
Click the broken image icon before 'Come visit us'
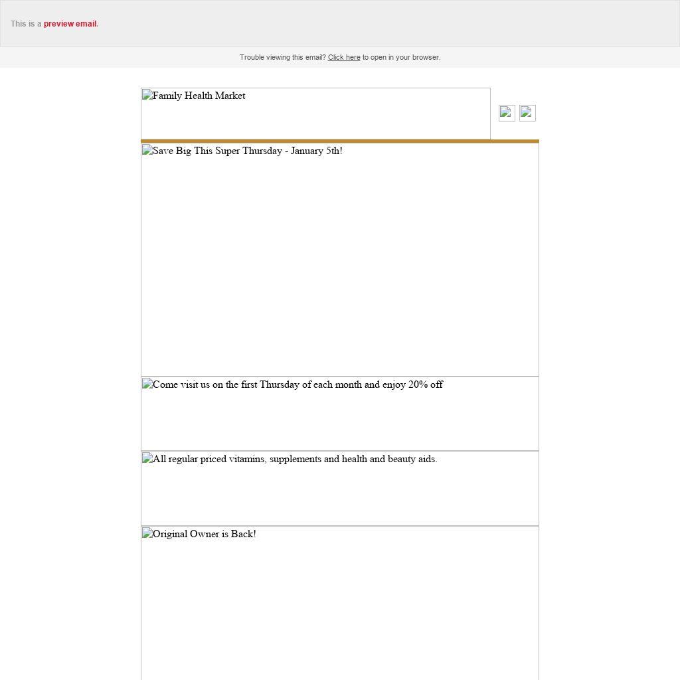[x=147, y=384]
